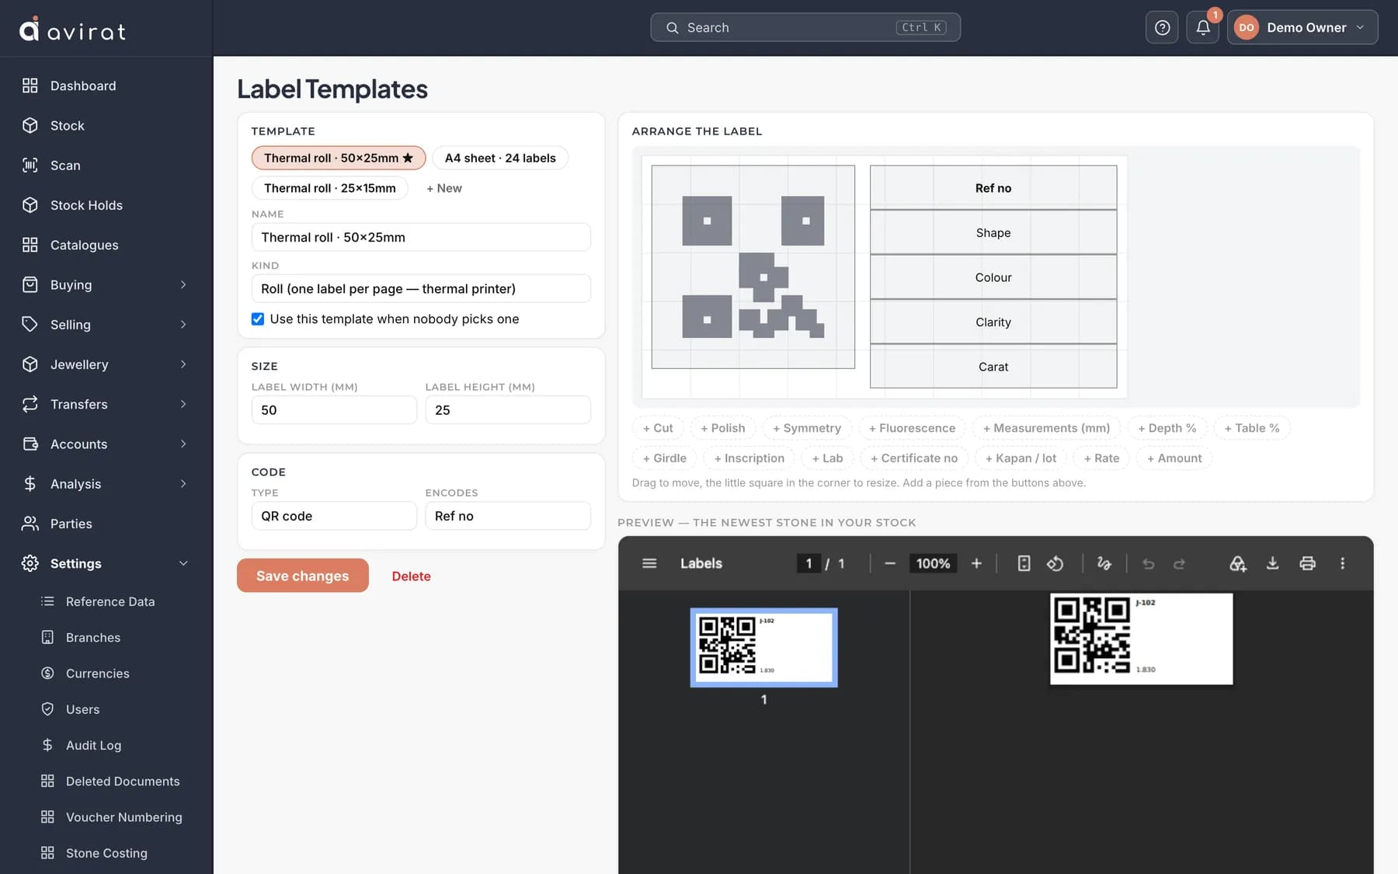Click the Stock Holds sidebar icon

click(30, 205)
